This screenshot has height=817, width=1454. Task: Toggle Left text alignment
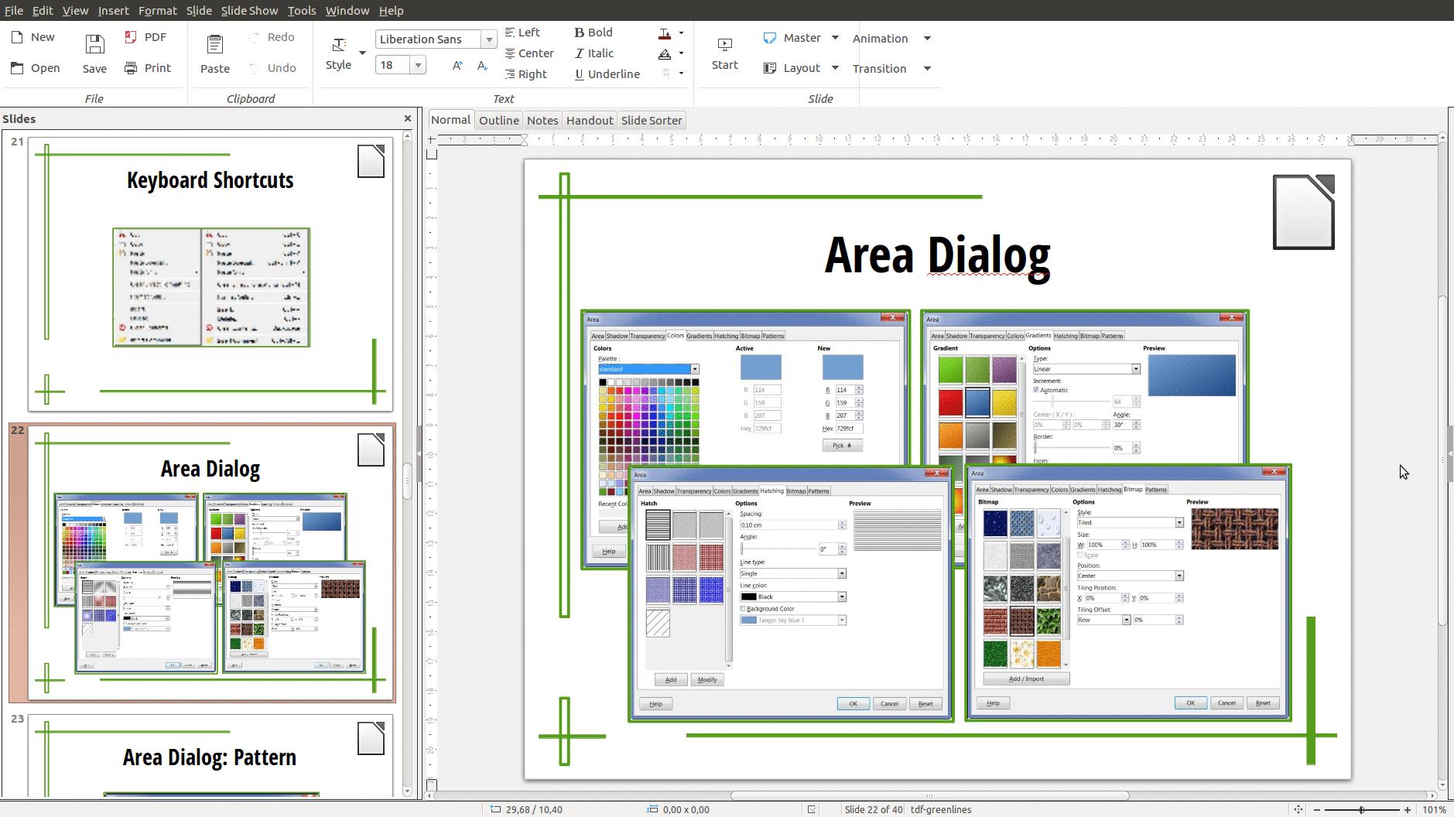[x=522, y=32]
